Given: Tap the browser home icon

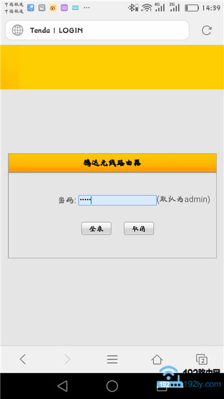Looking at the screenshot, I should click(x=157, y=359).
